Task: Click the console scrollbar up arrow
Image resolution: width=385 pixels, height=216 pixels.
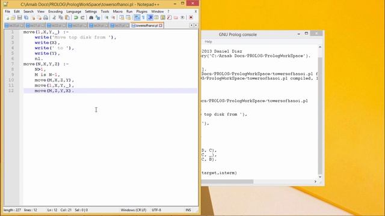Action: (320, 47)
